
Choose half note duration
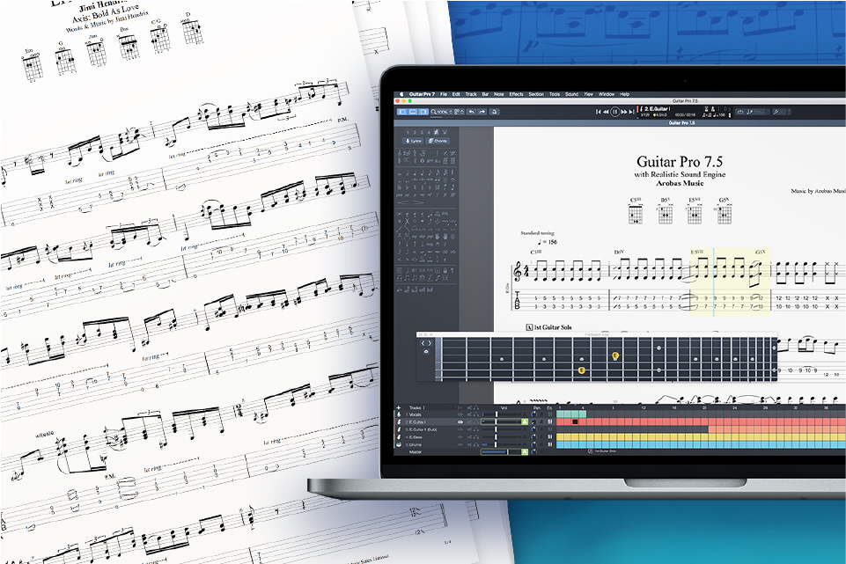coord(407,173)
